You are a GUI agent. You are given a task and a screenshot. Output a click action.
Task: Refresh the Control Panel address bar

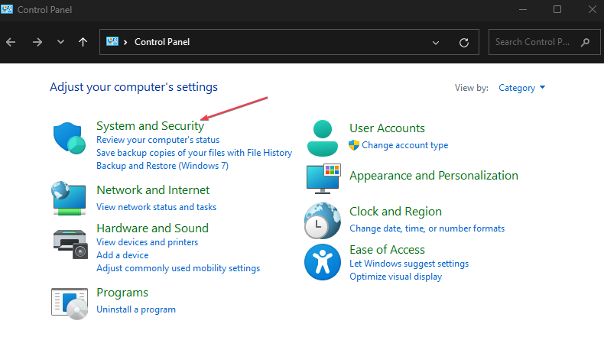point(463,42)
